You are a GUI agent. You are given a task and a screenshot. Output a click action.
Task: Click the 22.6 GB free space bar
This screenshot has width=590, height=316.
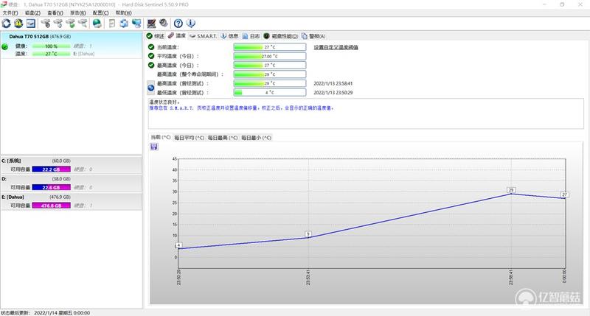(51, 188)
